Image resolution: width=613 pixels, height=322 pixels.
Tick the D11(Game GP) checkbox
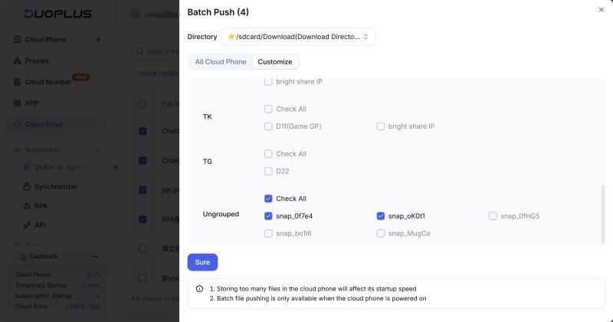pos(268,127)
